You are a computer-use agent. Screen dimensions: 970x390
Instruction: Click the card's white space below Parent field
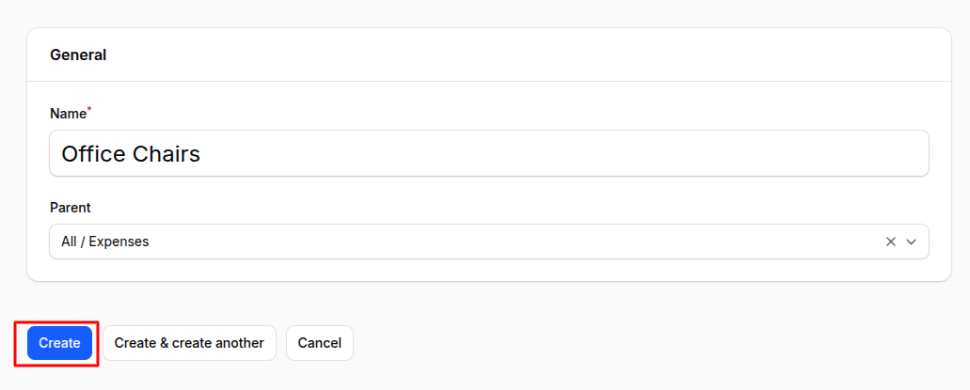click(488, 270)
